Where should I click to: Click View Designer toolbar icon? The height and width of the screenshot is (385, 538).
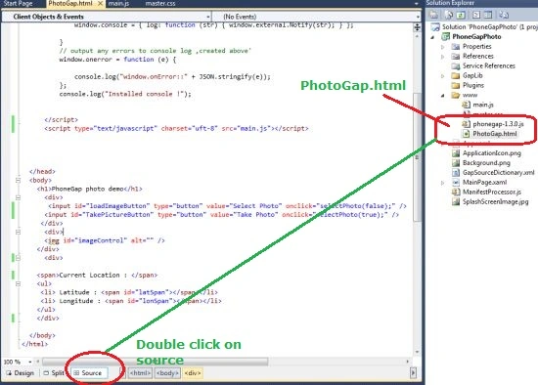pyautogui.click(x=488, y=15)
